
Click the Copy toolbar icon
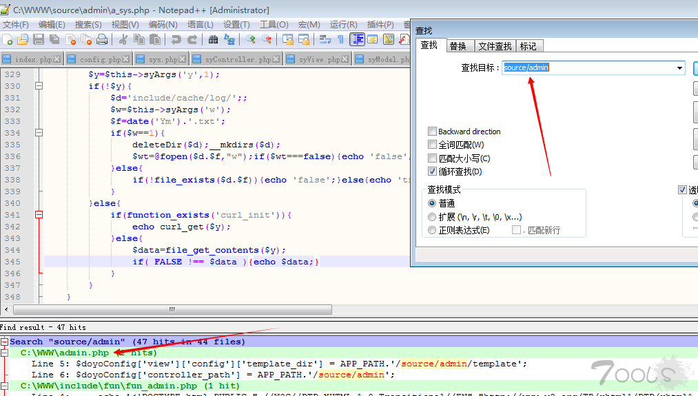pyautogui.click(x=139, y=40)
